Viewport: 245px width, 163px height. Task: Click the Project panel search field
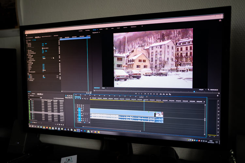click(35, 97)
